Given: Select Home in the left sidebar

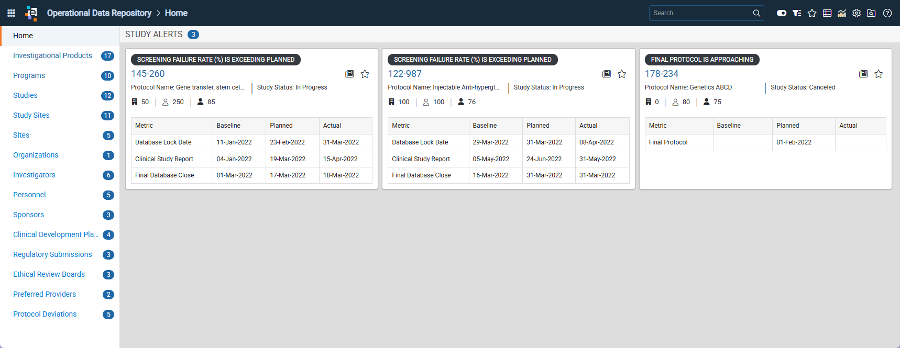Looking at the screenshot, I should point(60,36).
